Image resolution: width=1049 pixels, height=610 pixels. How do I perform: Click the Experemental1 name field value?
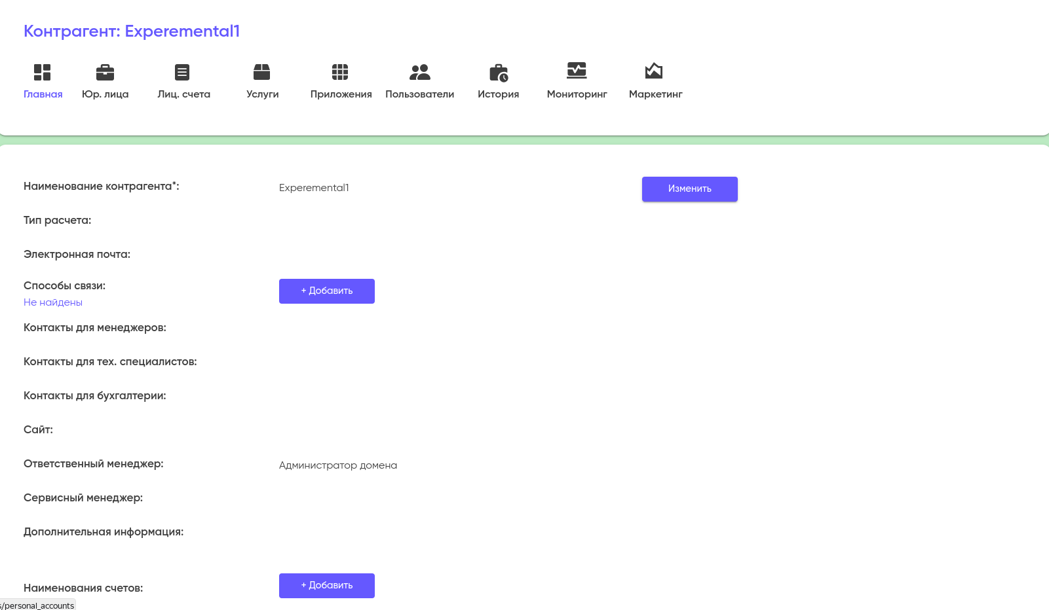point(314,188)
